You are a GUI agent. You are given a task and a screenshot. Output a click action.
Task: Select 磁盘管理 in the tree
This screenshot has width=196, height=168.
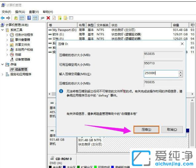click(x=21, y=69)
